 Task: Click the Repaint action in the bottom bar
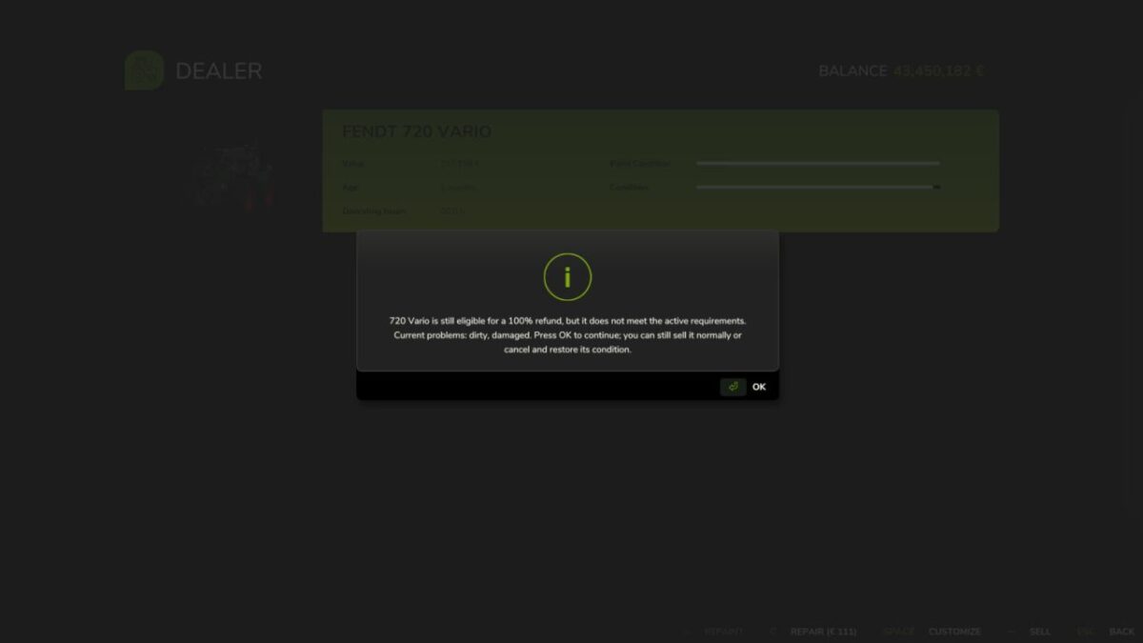tap(723, 632)
